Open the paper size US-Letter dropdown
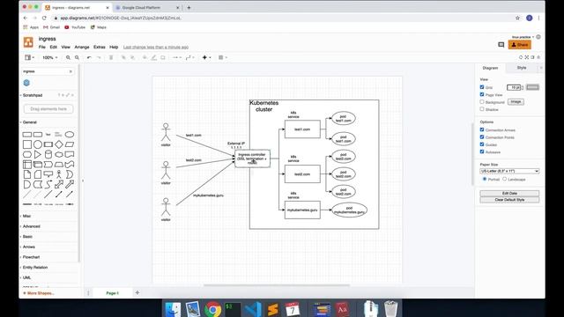 (509, 171)
